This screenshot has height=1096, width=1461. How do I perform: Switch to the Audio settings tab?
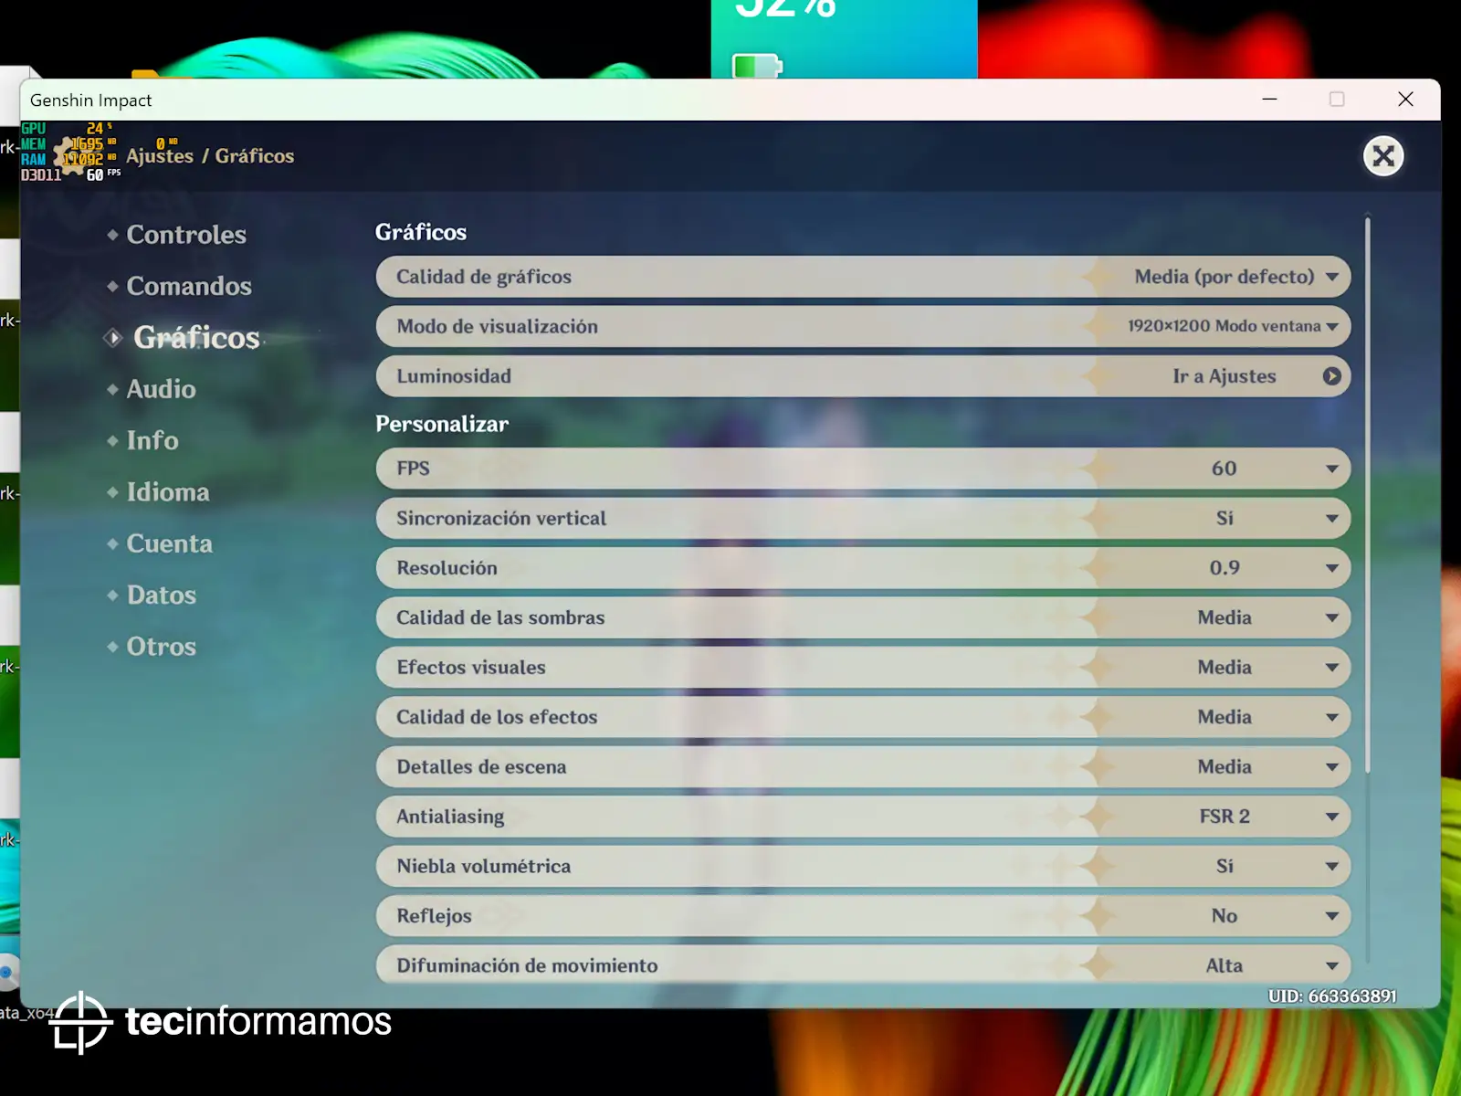[161, 389]
